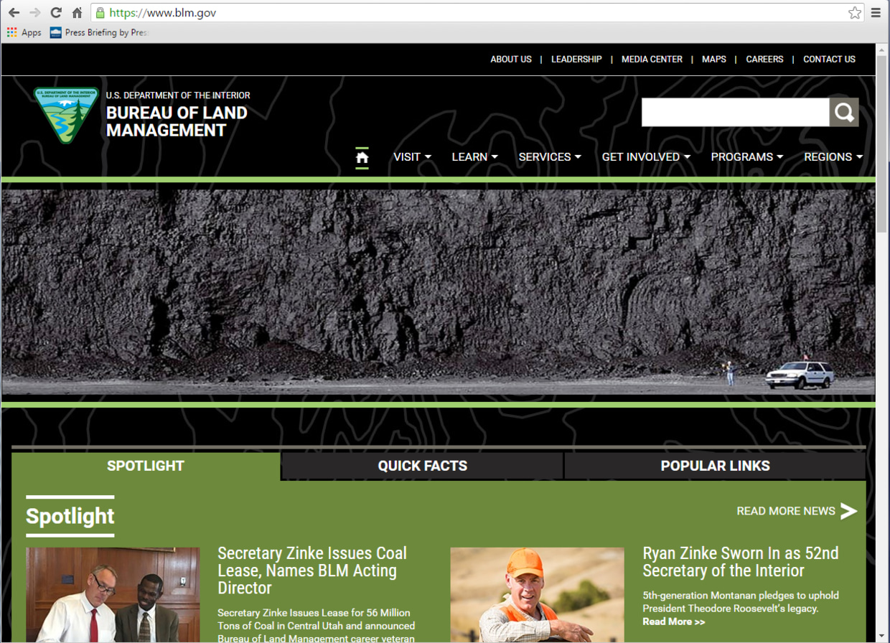Open the About Us link
This screenshot has height=643, width=890.
pos(511,60)
